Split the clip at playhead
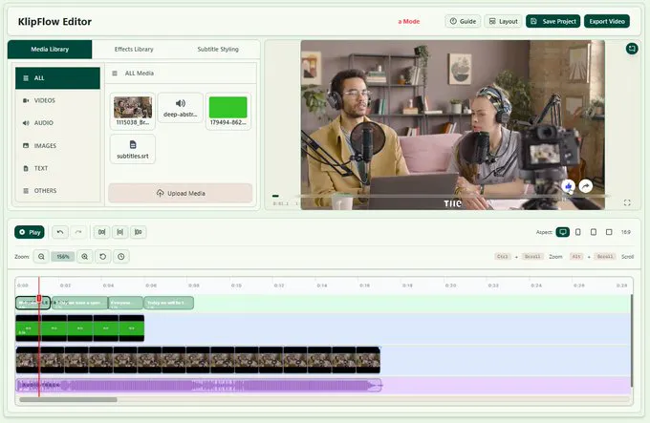This screenshot has height=423, width=650. [x=119, y=232]
